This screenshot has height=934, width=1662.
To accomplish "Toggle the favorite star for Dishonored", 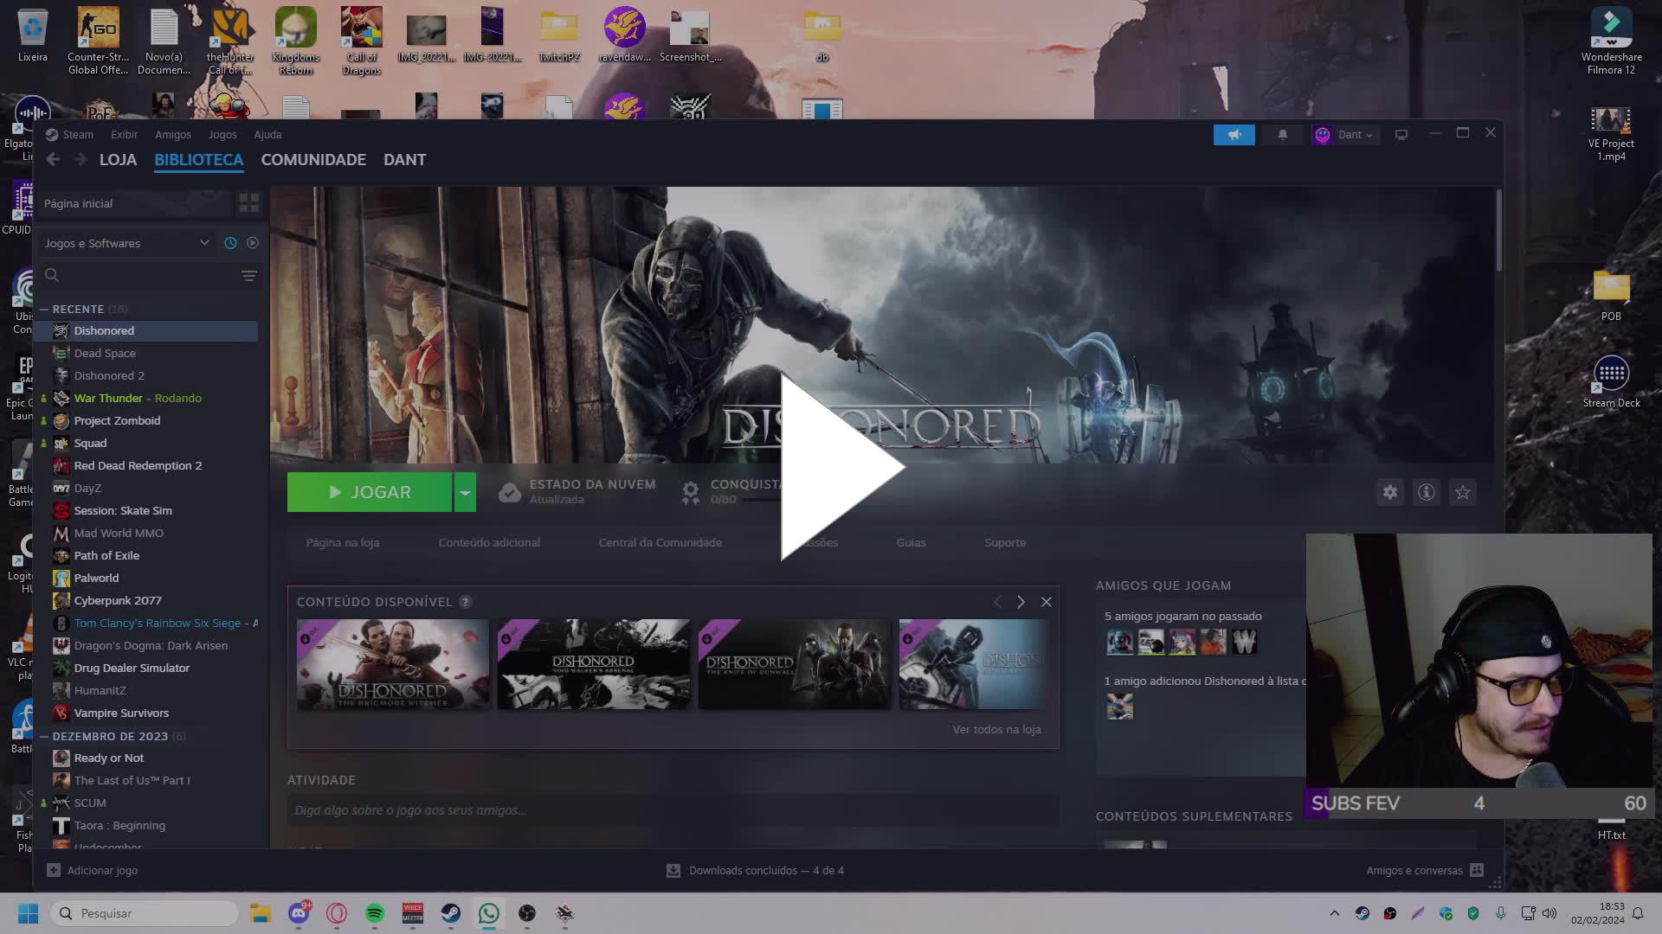I will tap(1463, 492).
